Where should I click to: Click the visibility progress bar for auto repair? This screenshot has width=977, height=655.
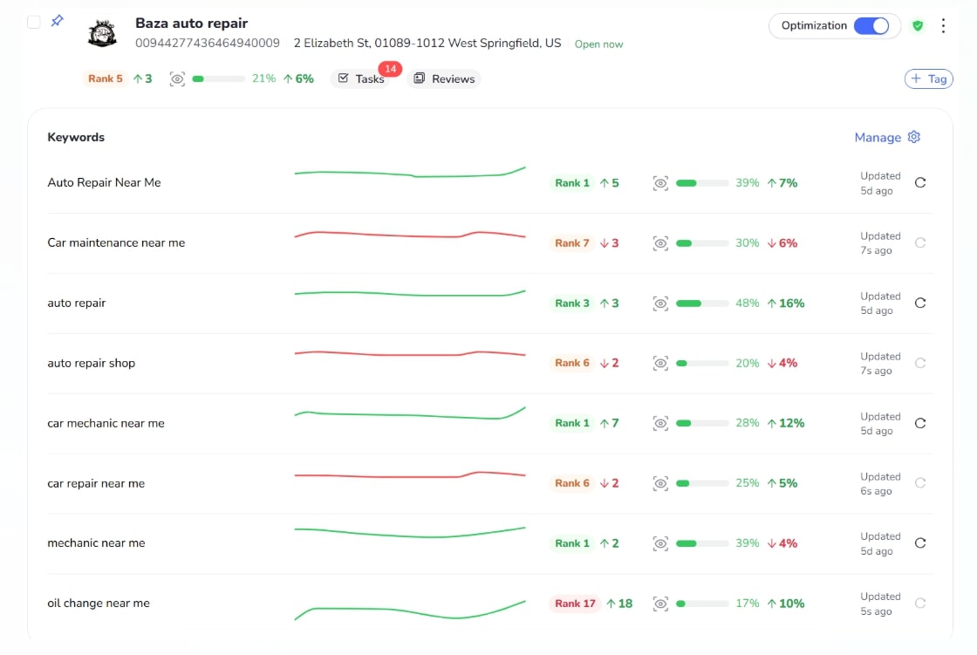701,304
